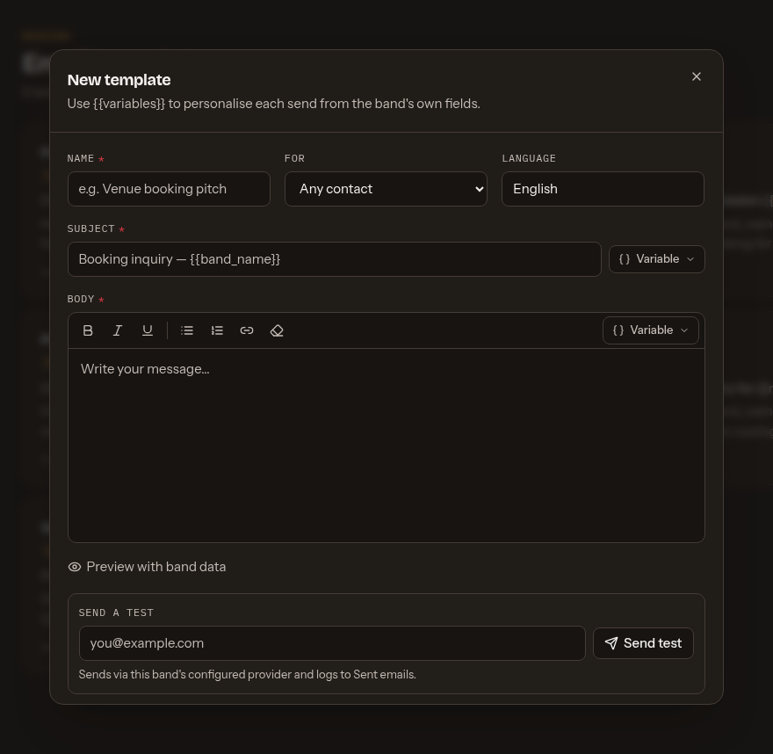Viewport: 773px width, 754px height.
Task: Focus the Language field
Action: click(x=603, y=189)
